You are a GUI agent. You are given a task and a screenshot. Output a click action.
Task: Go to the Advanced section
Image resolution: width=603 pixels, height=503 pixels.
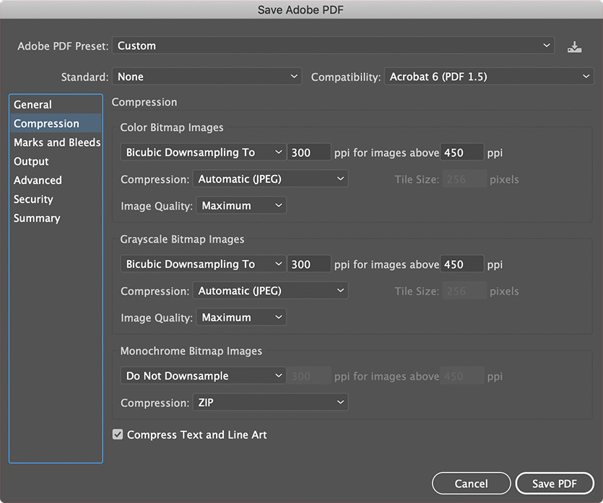38,180
